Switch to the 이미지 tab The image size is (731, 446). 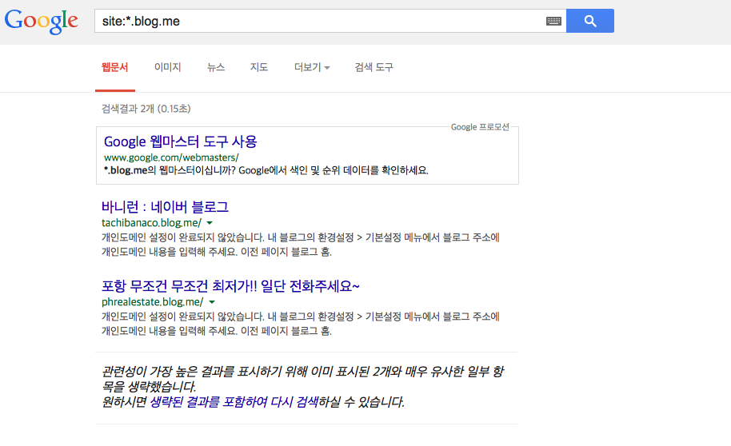[x=168, y=68]
